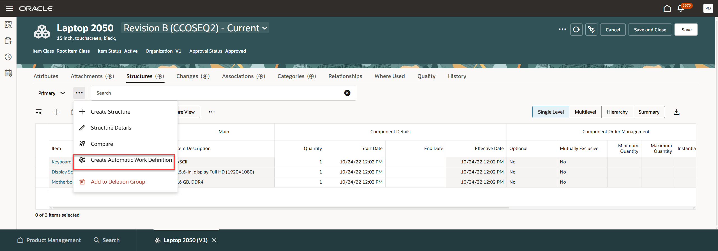This screenshot has width=718, height=251.
Task: Expand the Primary structure dropdown
Action: pos(52,93)
